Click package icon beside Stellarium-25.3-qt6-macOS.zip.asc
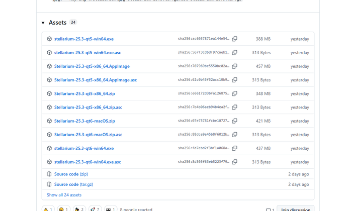Viewport: 352px width, 211px height. tap(49, 135)
